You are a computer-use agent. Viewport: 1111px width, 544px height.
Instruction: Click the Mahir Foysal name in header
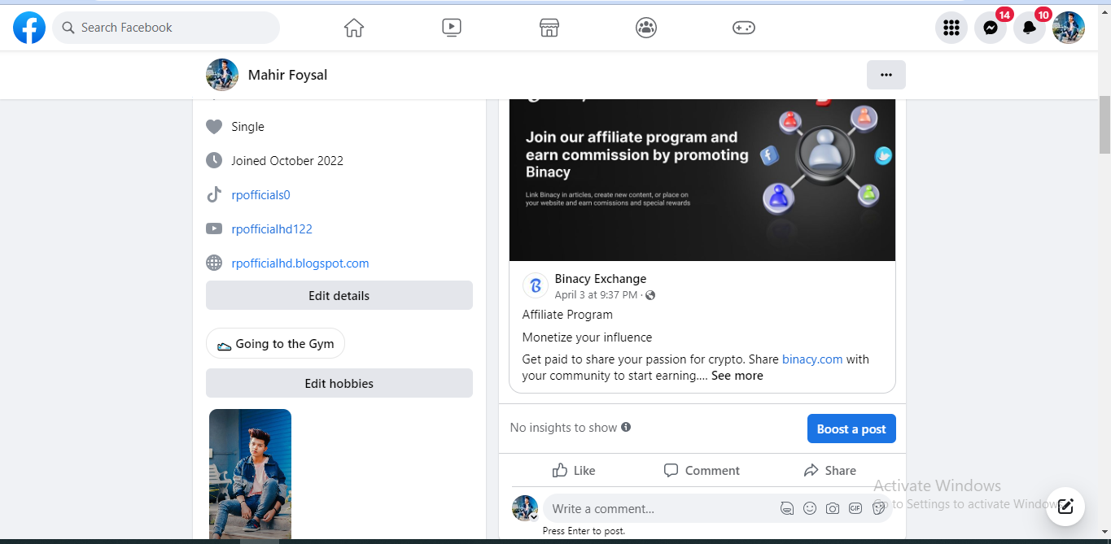click(x=287, y=75)
